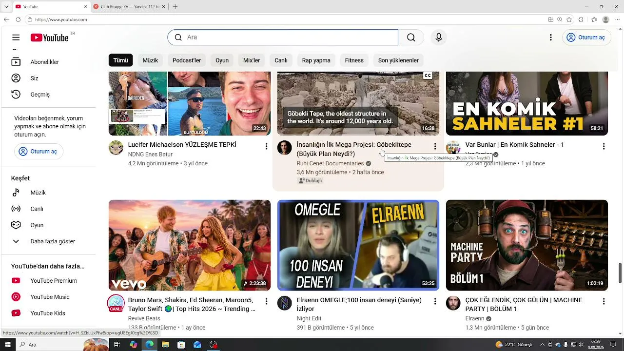
Task: Open the YouTube hamburger guide menu
Action: pyautogui.click(x=16, y=38)
